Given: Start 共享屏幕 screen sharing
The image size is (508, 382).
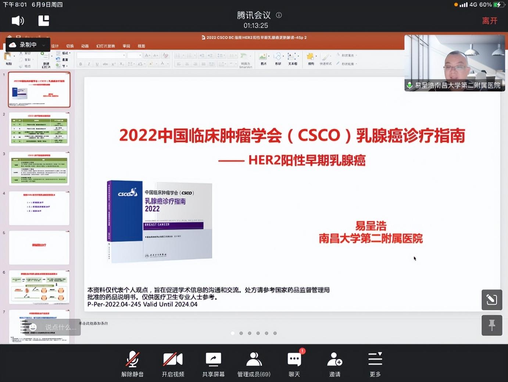Looking at the screenshot, I should pos(213,364).
